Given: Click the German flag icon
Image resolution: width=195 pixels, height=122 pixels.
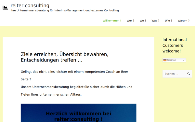Looking at the screenshot, I should [165, 60].
